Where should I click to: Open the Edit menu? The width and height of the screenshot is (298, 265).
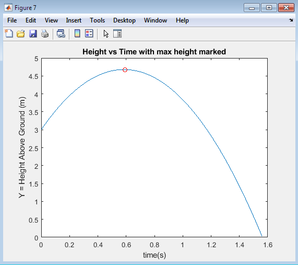pyautogui.click(x=31, y=20)
